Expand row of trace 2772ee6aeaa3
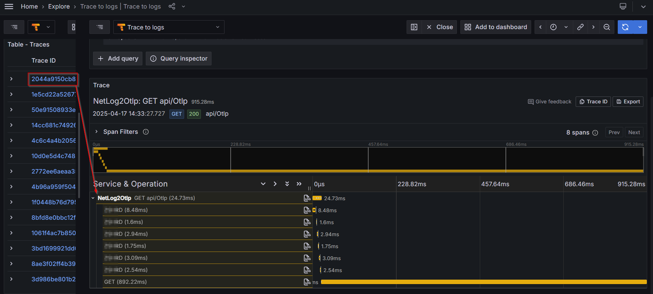The height and width of the screenshot is (294, 653). [x=11, y=171]
